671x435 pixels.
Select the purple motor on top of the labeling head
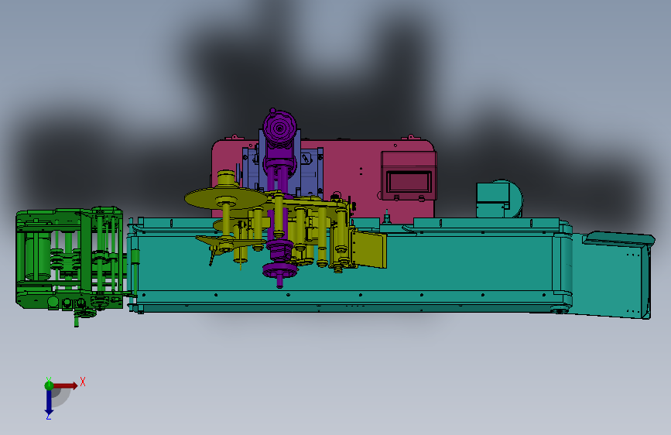click(279, 128)
